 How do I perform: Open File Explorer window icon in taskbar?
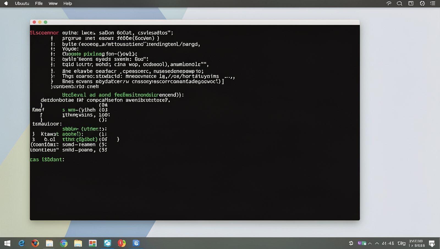50,243
